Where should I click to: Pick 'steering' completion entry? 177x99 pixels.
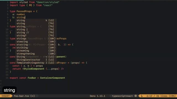(x=36, y=42)
